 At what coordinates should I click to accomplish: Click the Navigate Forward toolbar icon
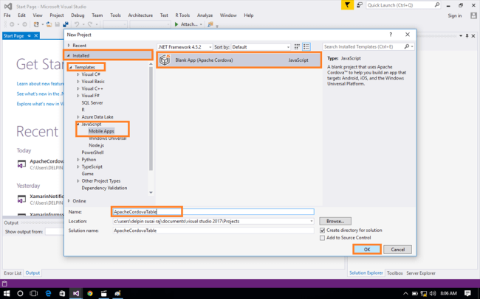[x=25, y=24]
